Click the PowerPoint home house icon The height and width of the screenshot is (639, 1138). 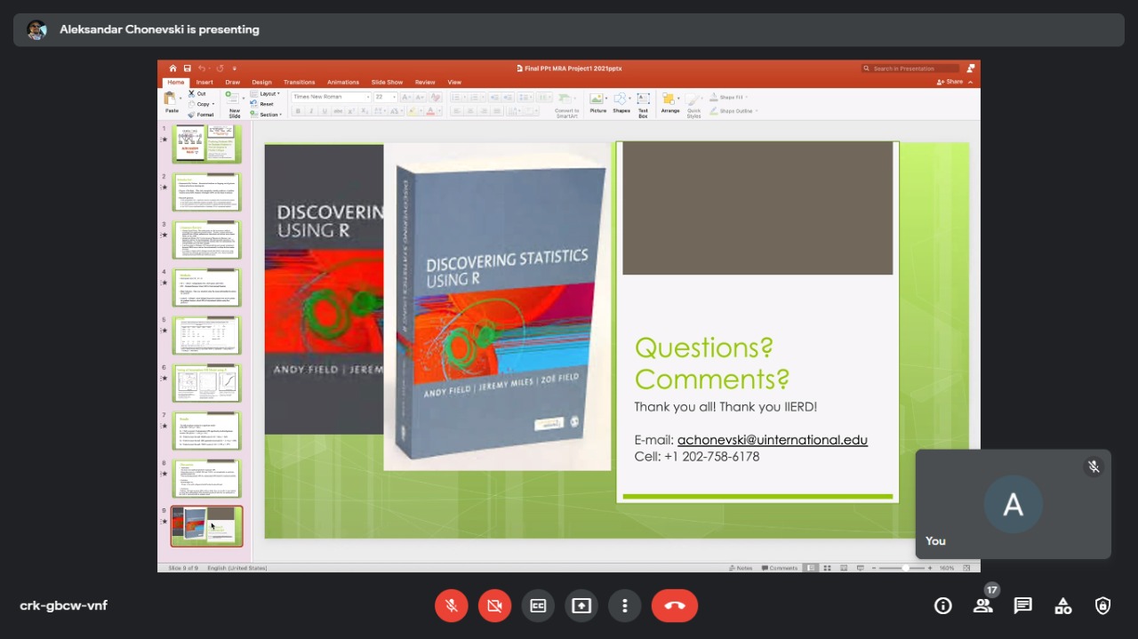coord(173,68)
